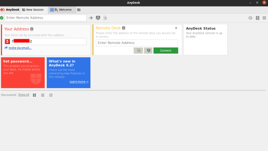Click the Your Address info icon
The width and height of the screenshot is (268, 151).
click(32, 29)
